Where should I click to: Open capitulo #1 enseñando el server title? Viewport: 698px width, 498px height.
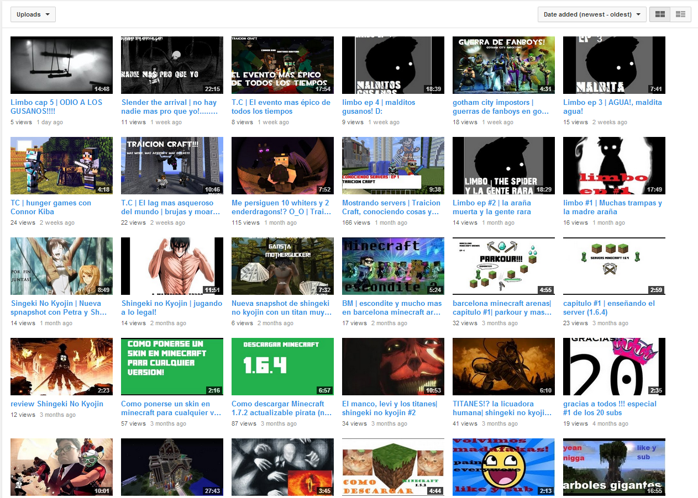pos(609,308)
